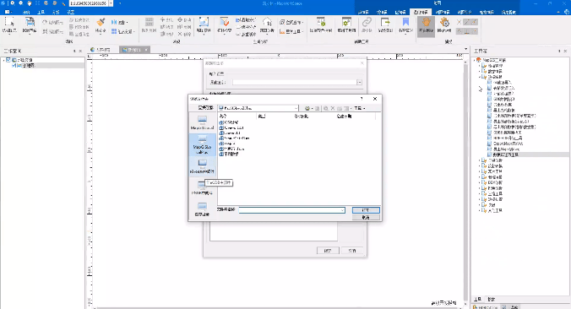This screenshot has height=309, width=571.
Task: Select the topmost entry in file list
Action: (x=230, y=122)
